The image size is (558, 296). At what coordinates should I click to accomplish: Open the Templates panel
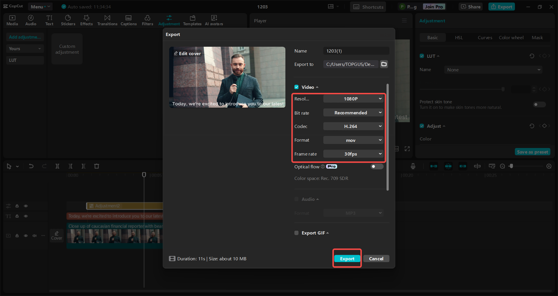coord(192,20)
